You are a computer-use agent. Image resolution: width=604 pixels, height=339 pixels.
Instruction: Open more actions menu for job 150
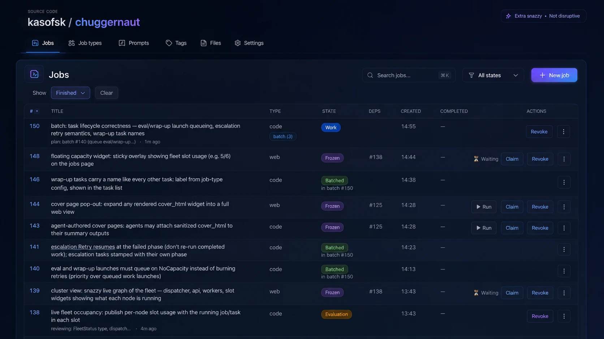point(564,132)
